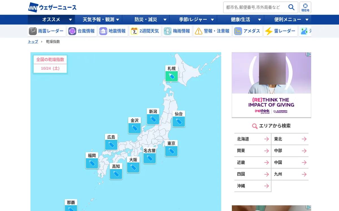Open the rain cloud radar icon
This screenshot has width=339, height=211.
[x=33, y=31]
